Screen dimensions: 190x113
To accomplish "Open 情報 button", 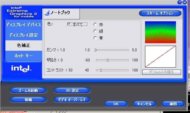I will [28, 100].
